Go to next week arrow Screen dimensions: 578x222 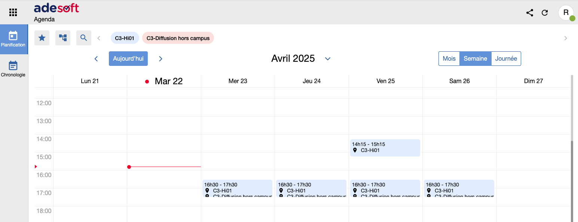(x=160, y=59)
